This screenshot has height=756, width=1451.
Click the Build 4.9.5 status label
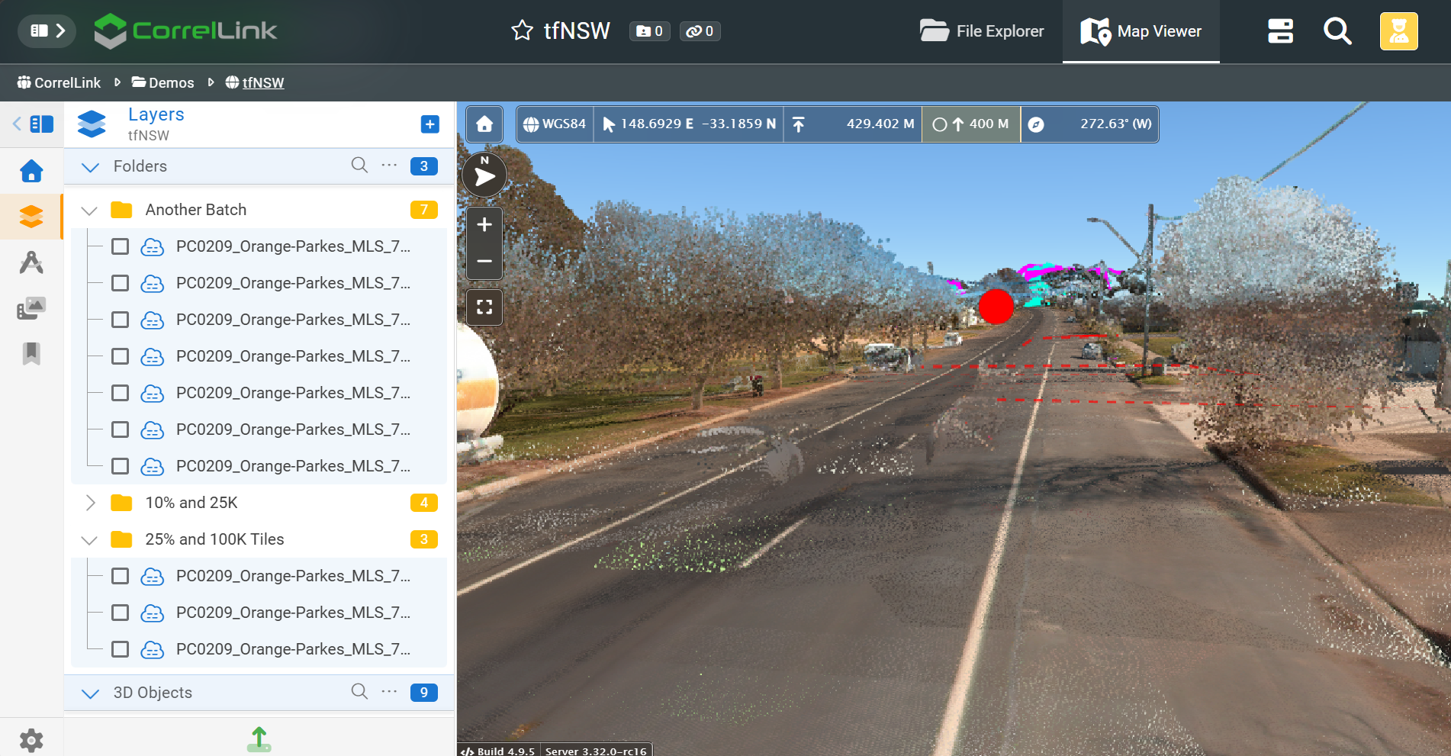tap(498, 751)
